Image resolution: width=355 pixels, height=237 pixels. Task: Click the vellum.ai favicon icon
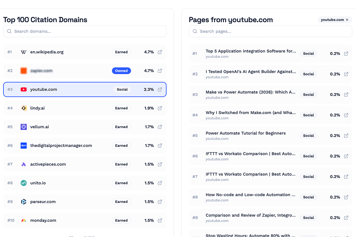23,126
